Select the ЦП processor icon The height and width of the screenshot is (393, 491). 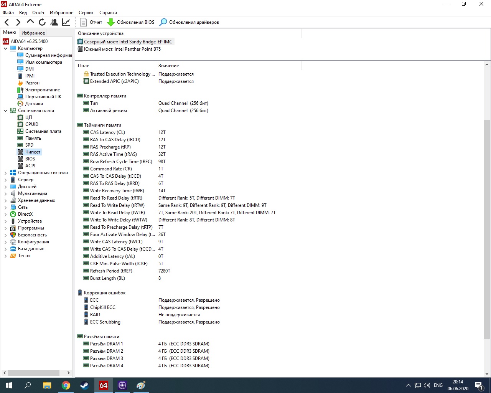(20, 117)
